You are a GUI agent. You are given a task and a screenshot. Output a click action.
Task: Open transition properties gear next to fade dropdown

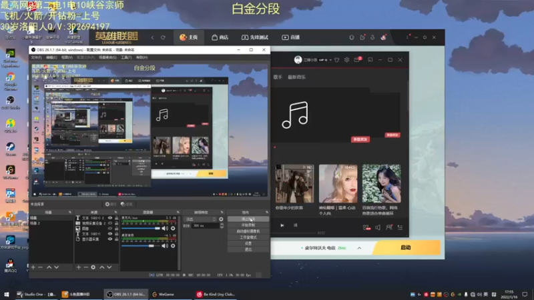(221, 219)
